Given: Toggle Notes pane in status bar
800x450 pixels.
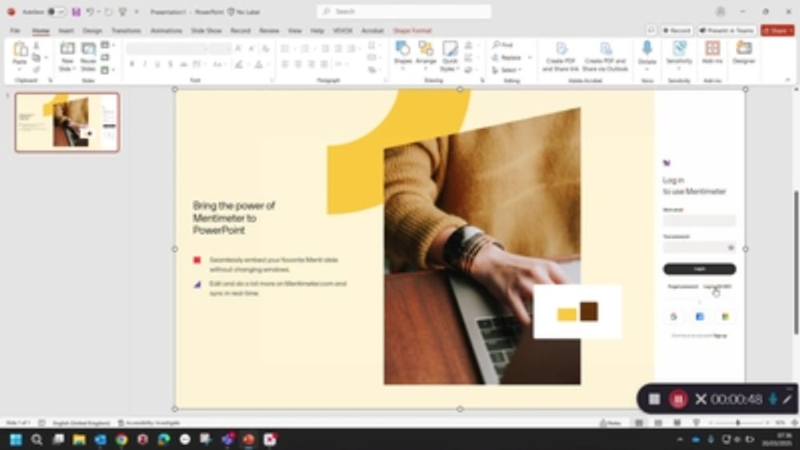Looking at the screenshot, I should coord(610,423).
